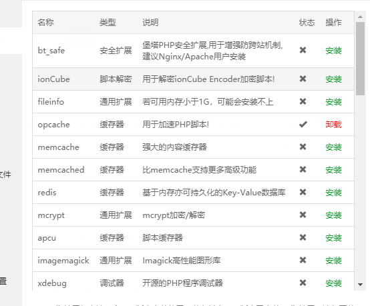
Task: Click the ionCube X status icon
Action: (x=303, y=79)
